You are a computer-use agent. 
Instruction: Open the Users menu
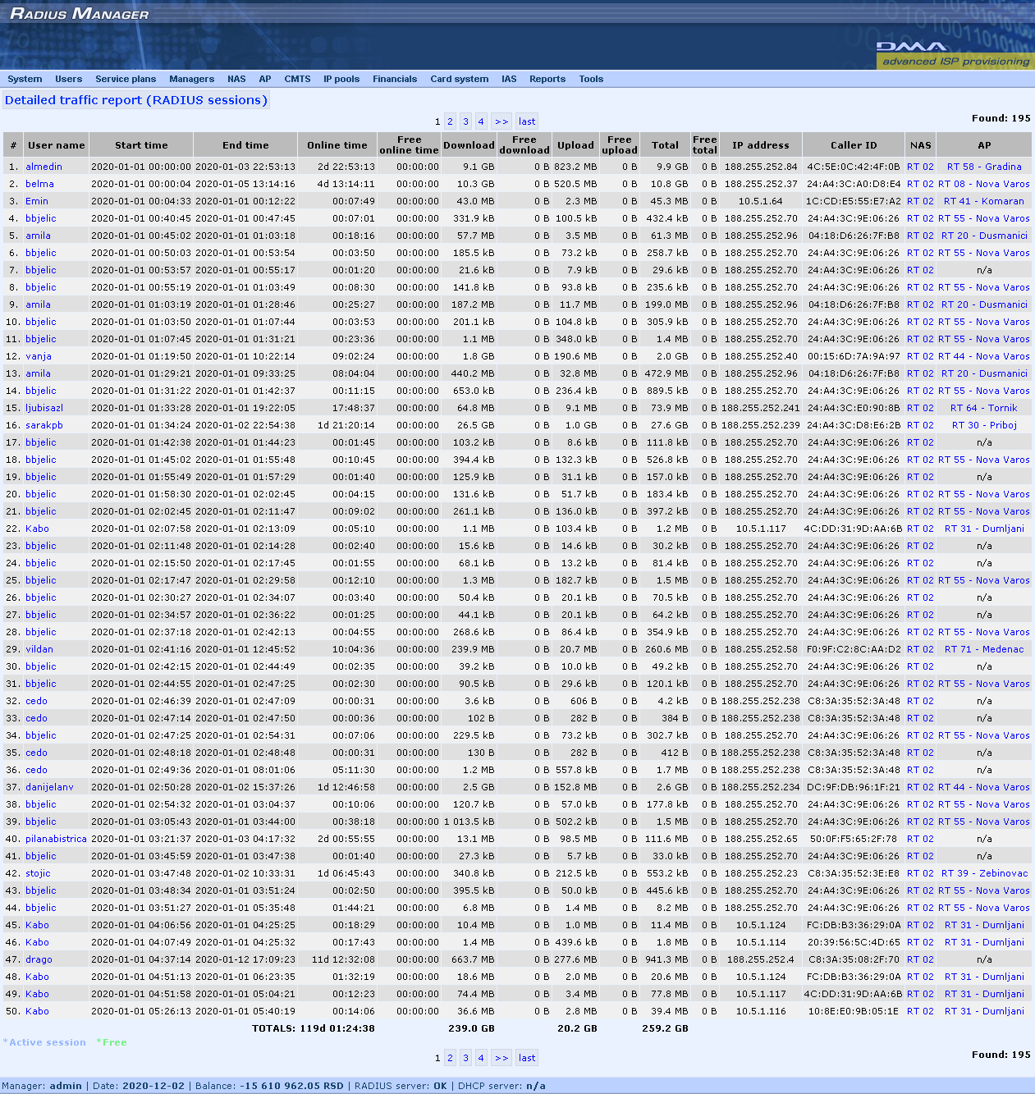pos(69,80)
